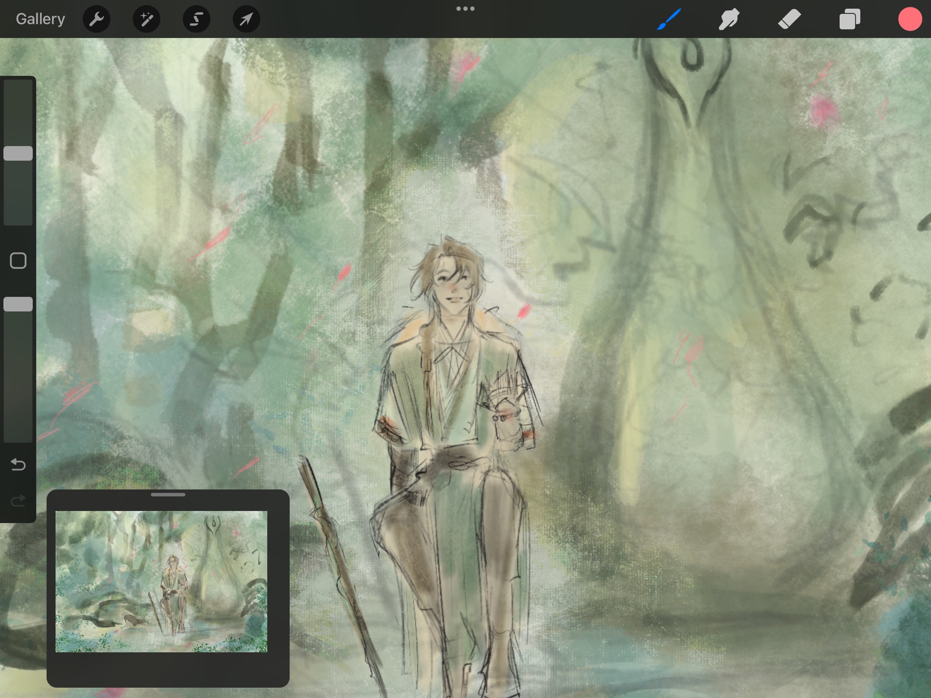This screenshot has width=931, height=698.
Task: Select the Smudge finger tool
Action: pos(729,19)
